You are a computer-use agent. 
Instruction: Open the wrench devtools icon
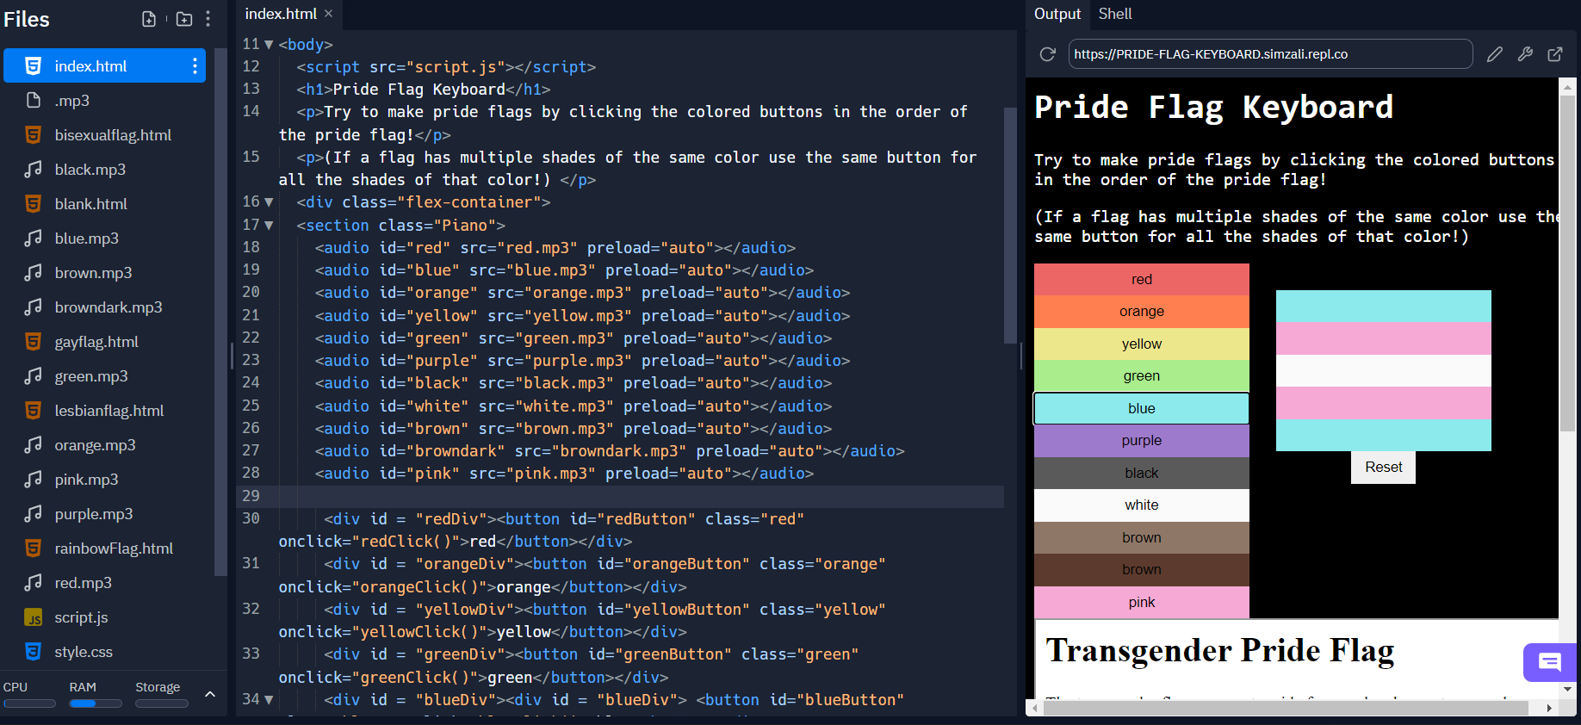click(1525, 54)
